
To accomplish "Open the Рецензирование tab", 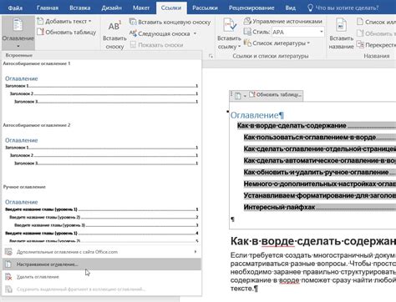I will coord(251,8).
